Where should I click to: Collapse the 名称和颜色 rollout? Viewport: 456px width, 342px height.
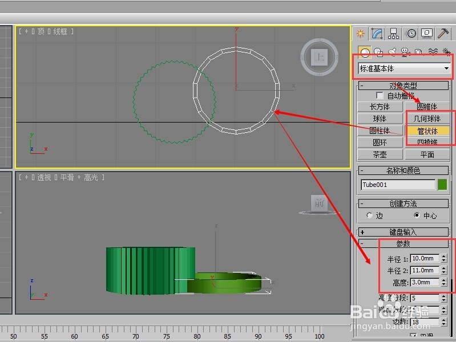coord(403,170)
